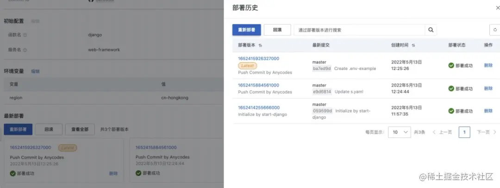The width and height of the screenshot is (500, 188).
Task: Open deployment version 1652415884561000 link in table
Action: coord(259,85)
